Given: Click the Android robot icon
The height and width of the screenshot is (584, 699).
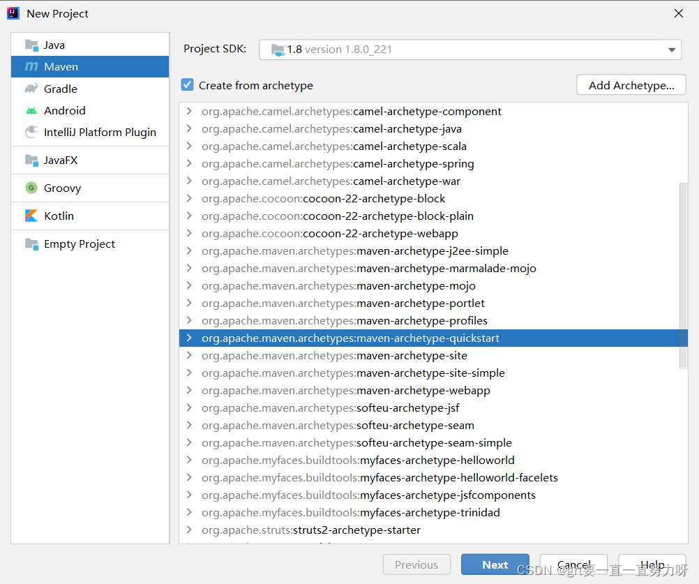Looking at the screenshot, I should (31, 110).
